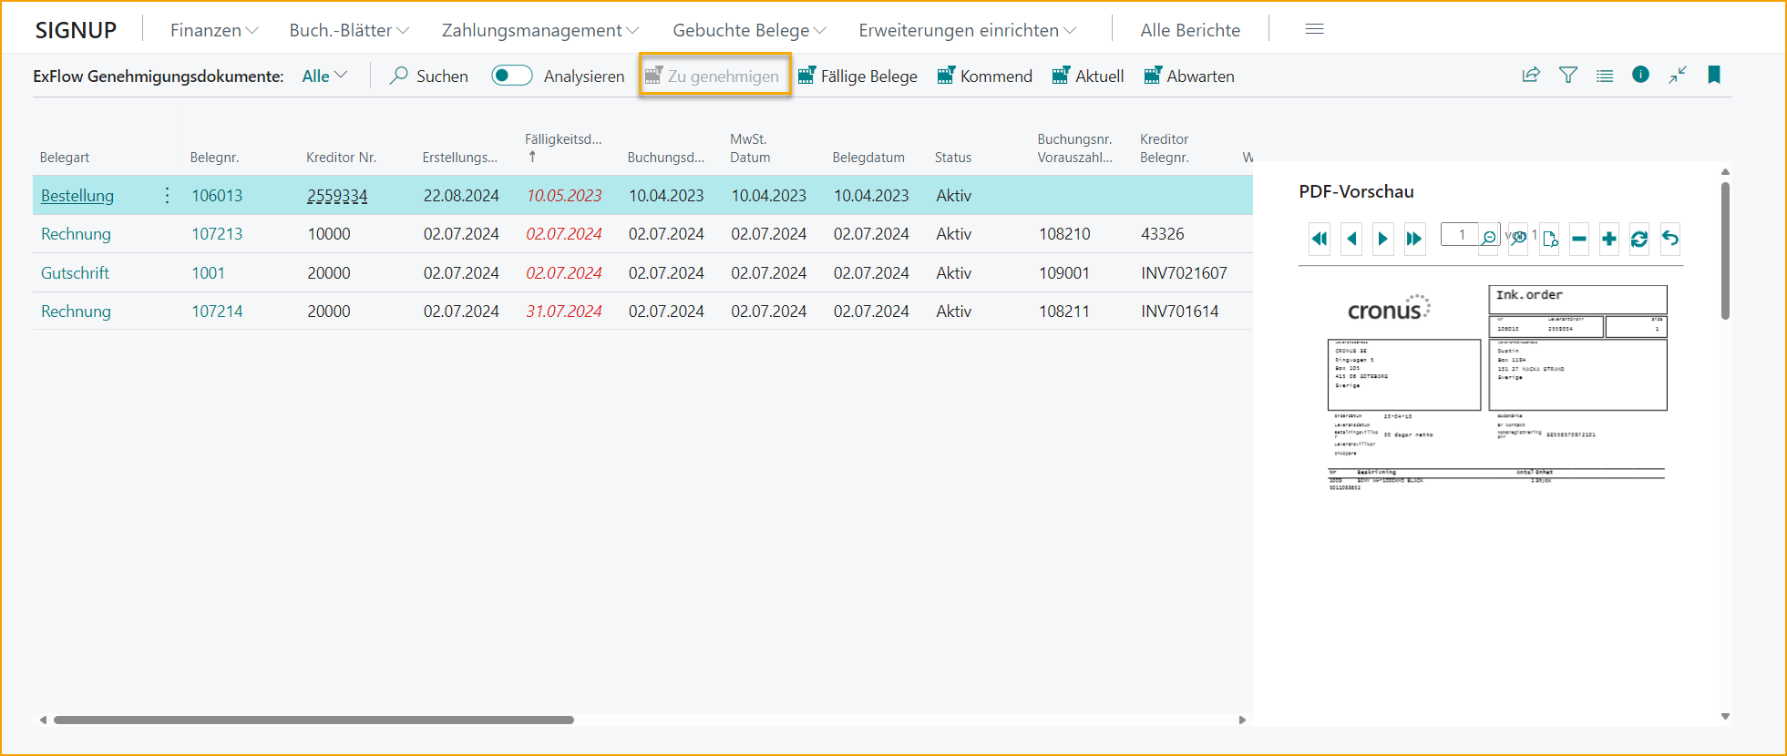Viewport: 1787px width, 756px height.
Task: Open the Alle view dropdown
Action: point(324,77)
